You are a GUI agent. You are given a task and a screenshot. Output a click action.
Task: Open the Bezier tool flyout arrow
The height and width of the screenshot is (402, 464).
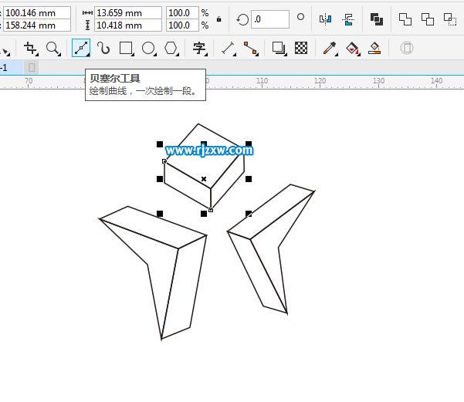pos(88,55)
